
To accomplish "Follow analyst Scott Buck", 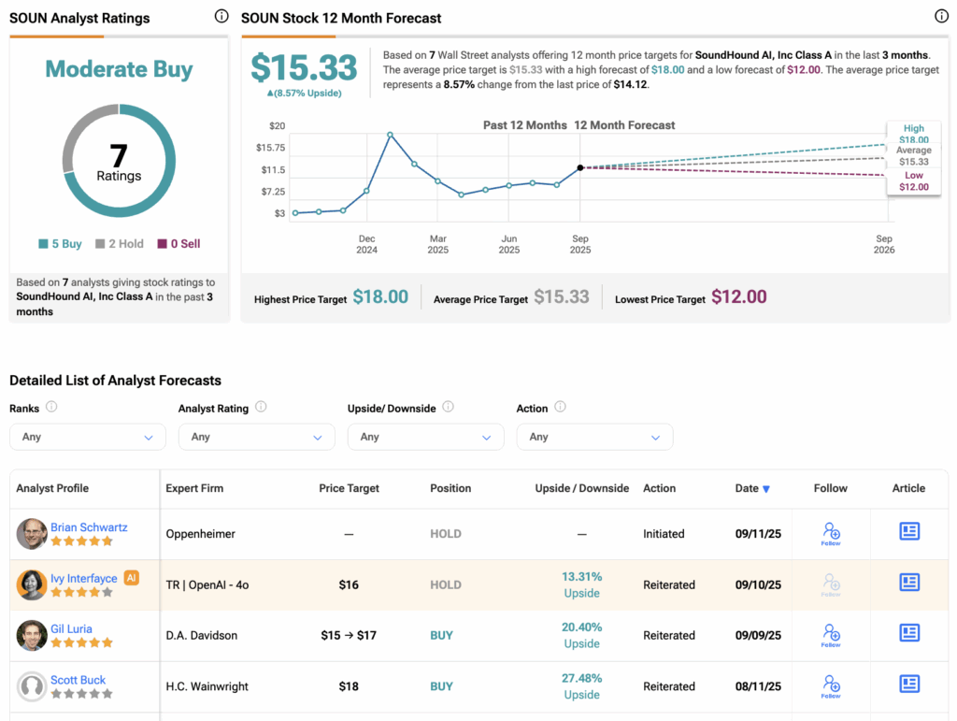I will click(x=830, y=685).
